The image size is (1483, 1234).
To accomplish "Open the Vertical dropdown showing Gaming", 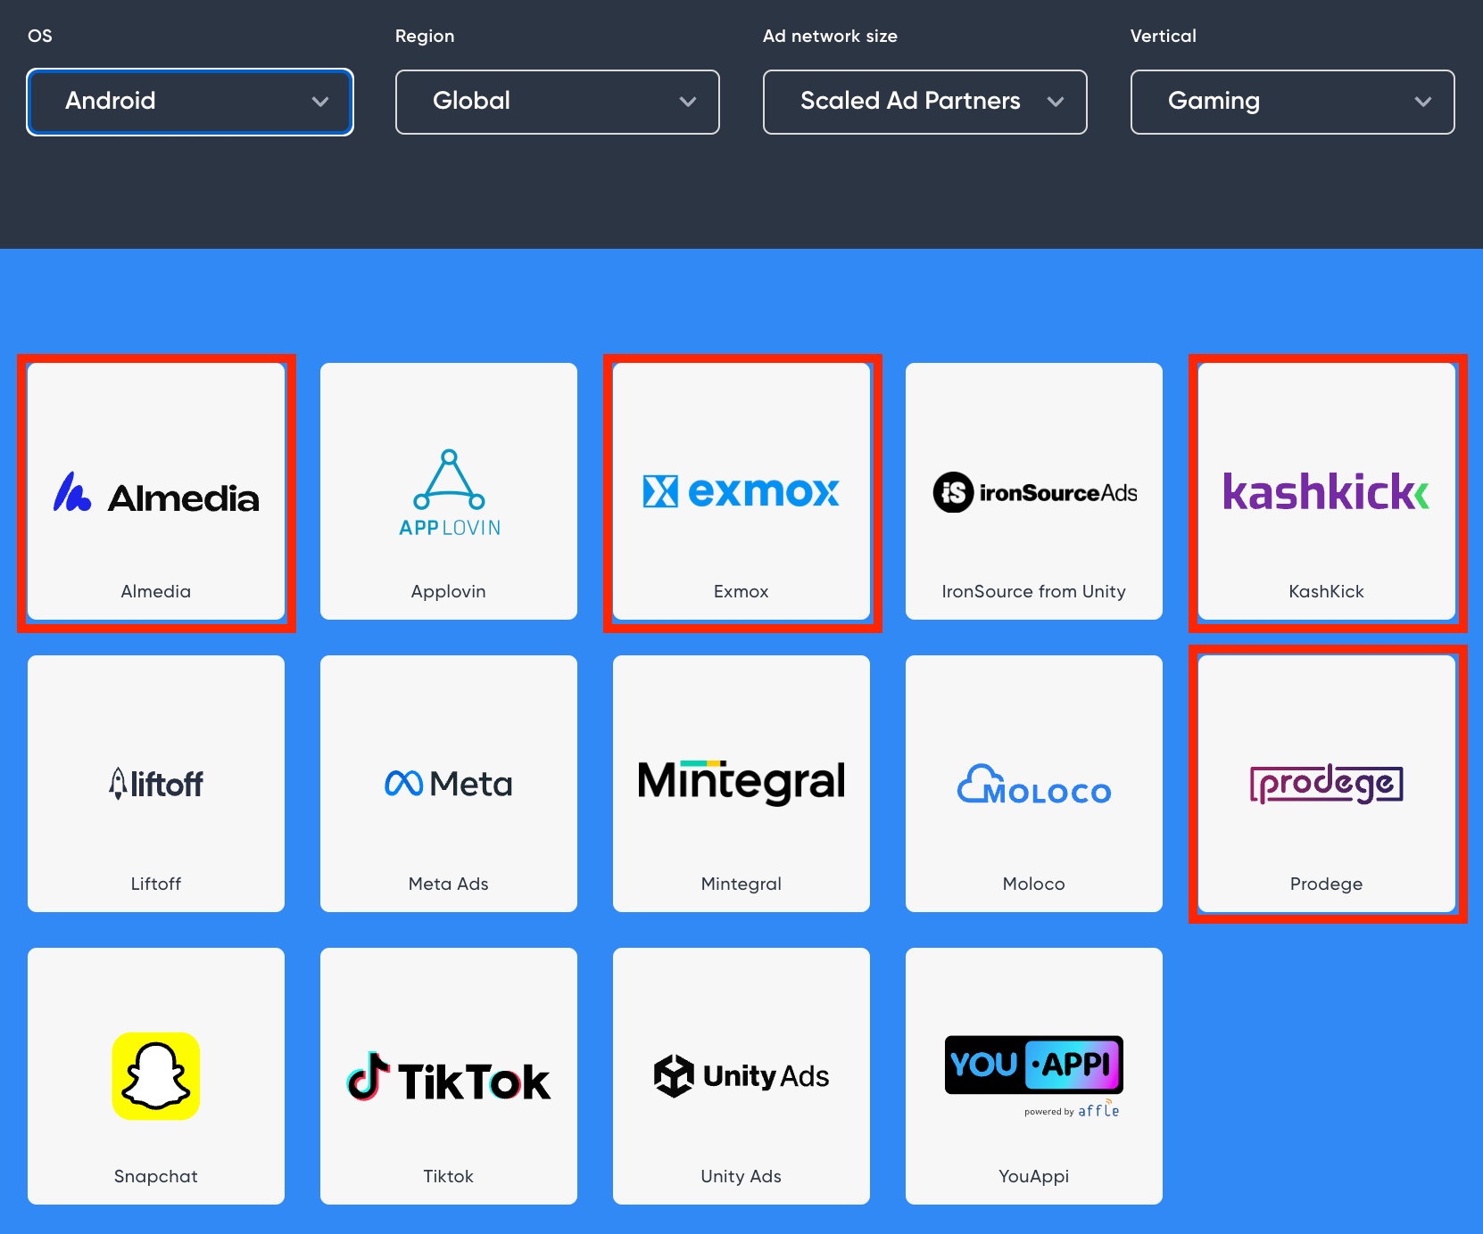I will 1293,102.
